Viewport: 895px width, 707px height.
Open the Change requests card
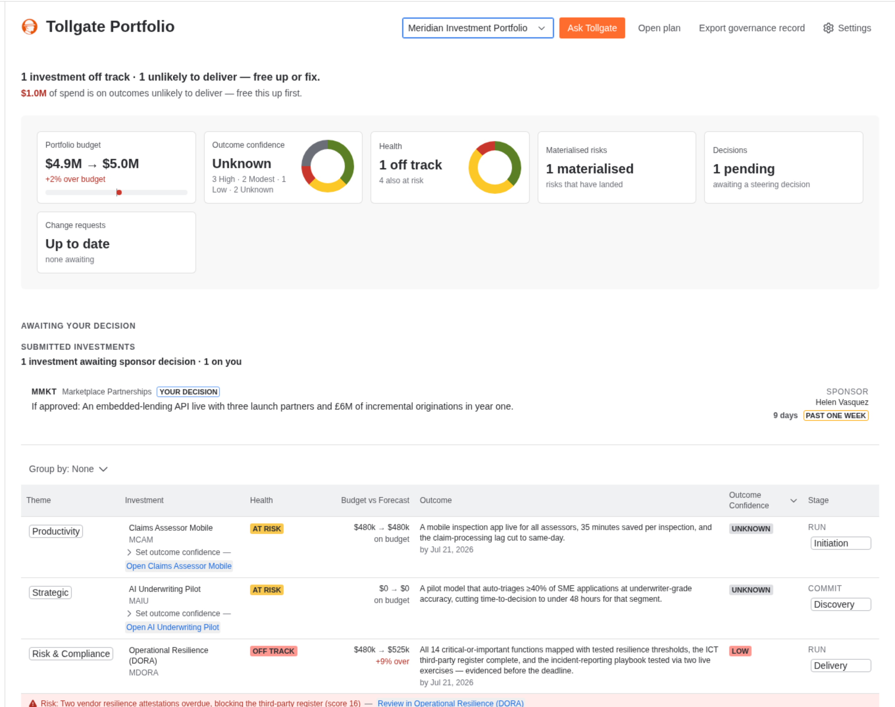click(x=116, y=242)
